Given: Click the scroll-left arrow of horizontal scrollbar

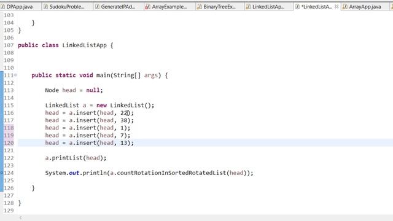Looking at the screenshot, I should pos(20,218).
